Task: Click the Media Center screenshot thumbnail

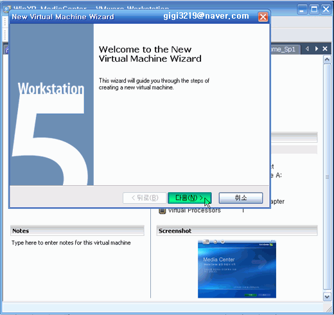Action: coord(237,269)
